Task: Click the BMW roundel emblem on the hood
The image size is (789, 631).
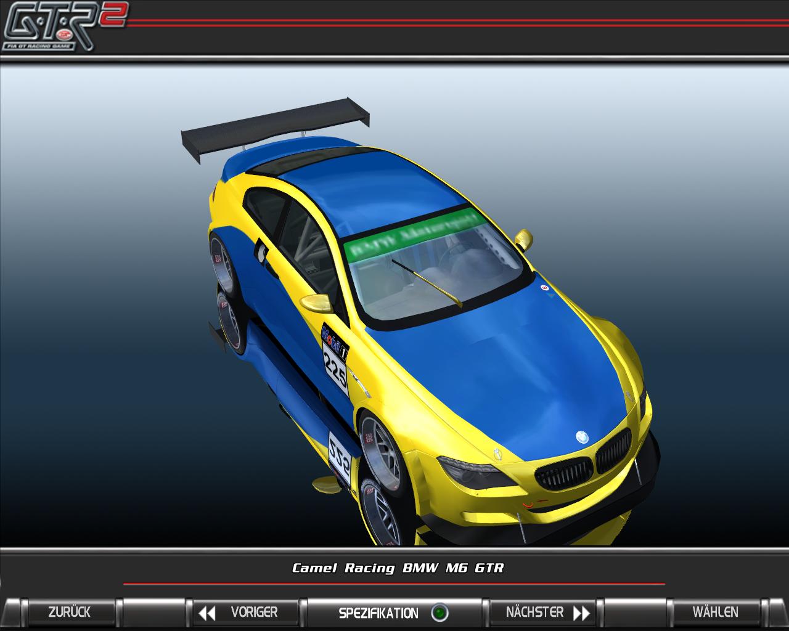Action: (581, 436)
